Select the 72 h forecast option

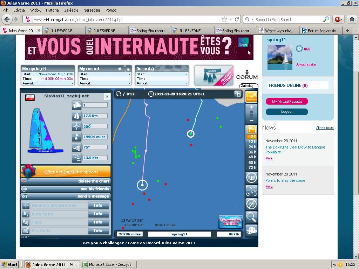[252, 167]
